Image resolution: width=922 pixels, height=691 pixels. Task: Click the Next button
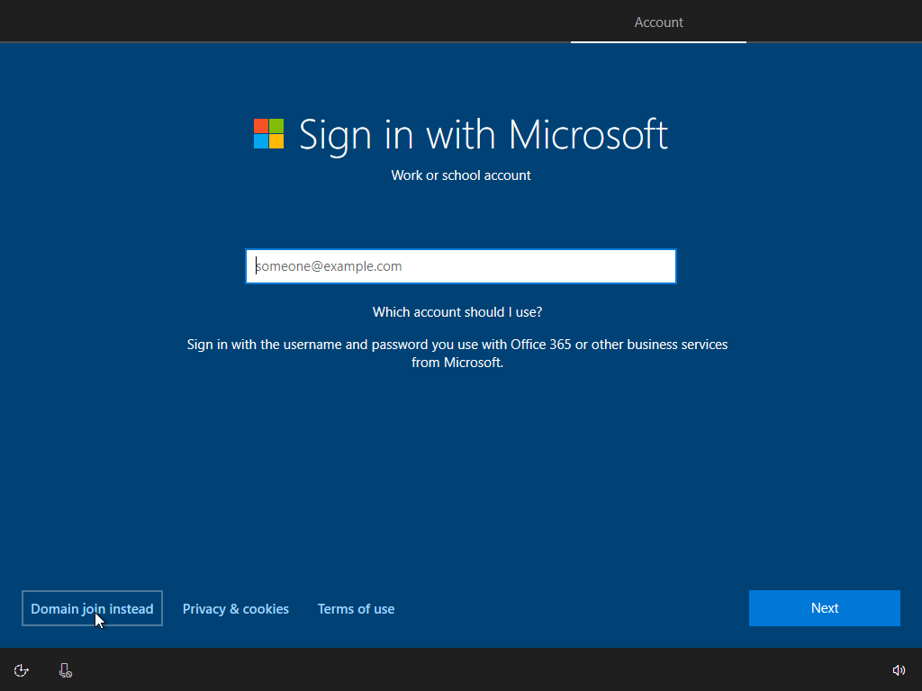tap(824, 608)
